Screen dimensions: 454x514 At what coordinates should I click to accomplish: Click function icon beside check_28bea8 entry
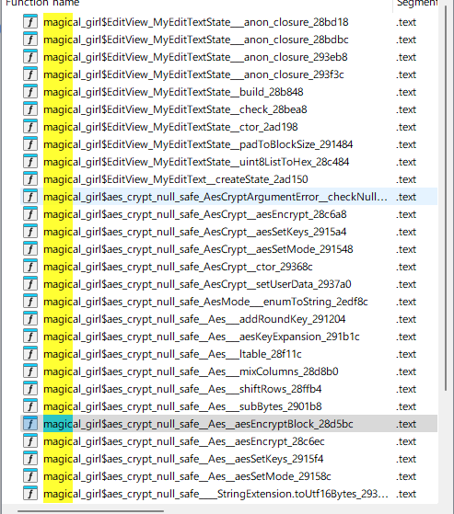tap(30, 109)
